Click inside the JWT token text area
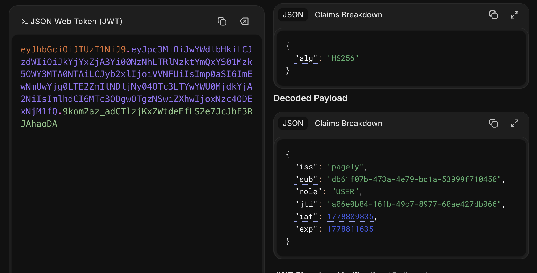 [137, 154]
